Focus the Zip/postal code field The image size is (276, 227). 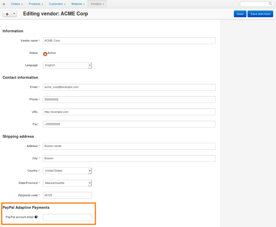point(67,195)
